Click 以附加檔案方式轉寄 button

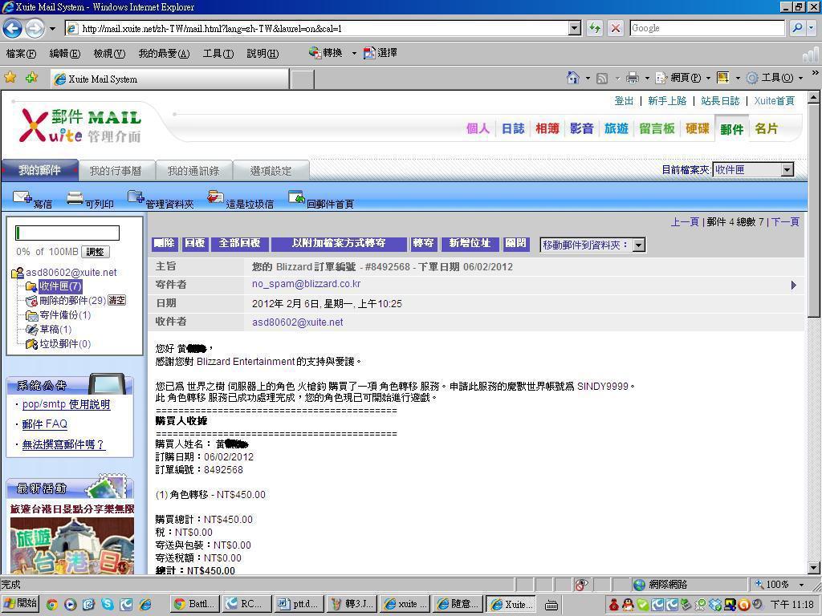tap(339, 244)
